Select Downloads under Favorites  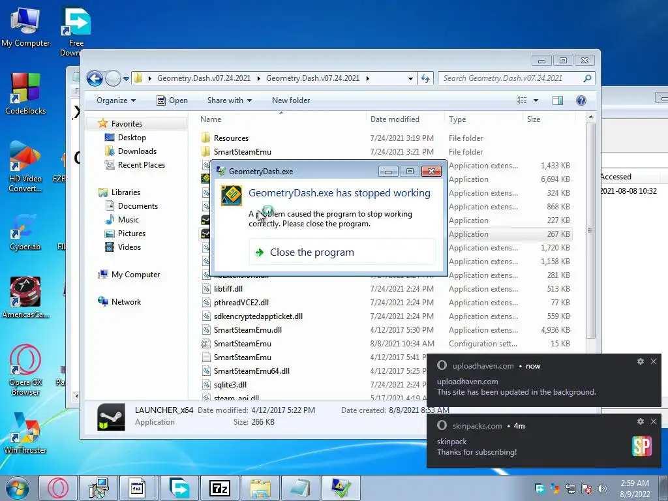[x=137, y=151]
